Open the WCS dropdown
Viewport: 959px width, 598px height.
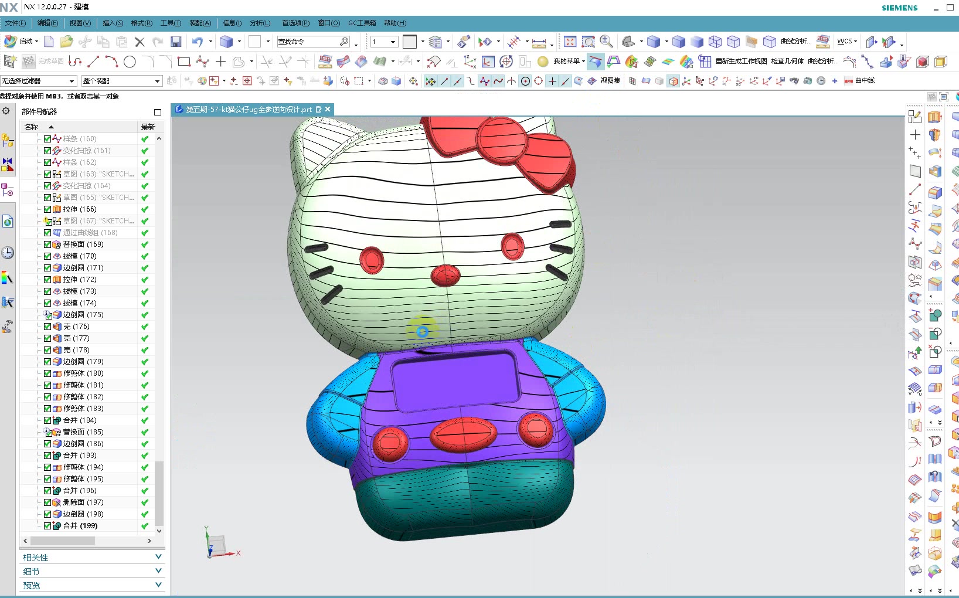click(x=847, y=42)
